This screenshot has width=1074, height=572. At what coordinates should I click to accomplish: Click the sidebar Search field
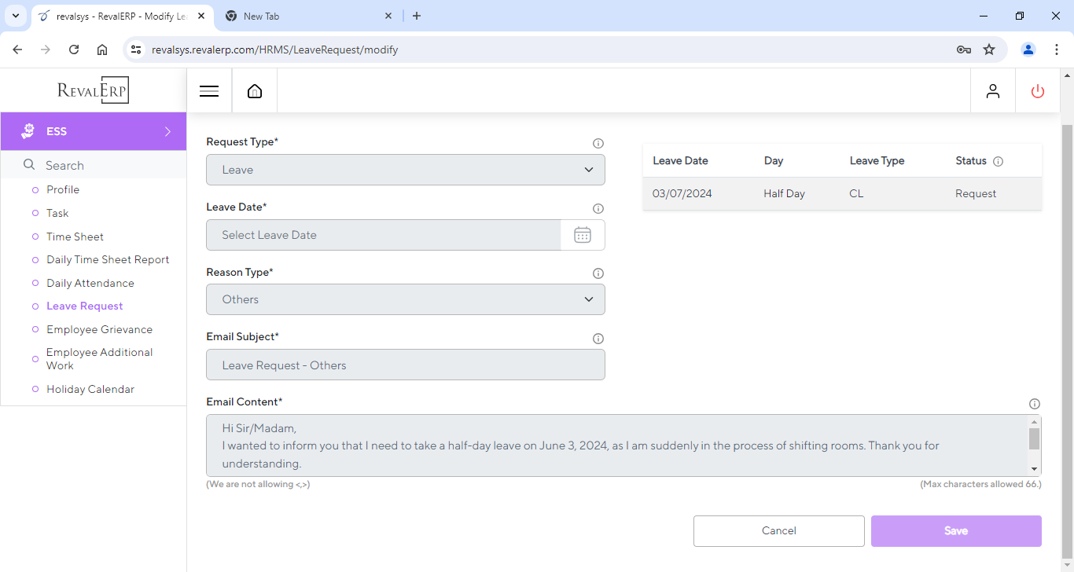point(102,165)
